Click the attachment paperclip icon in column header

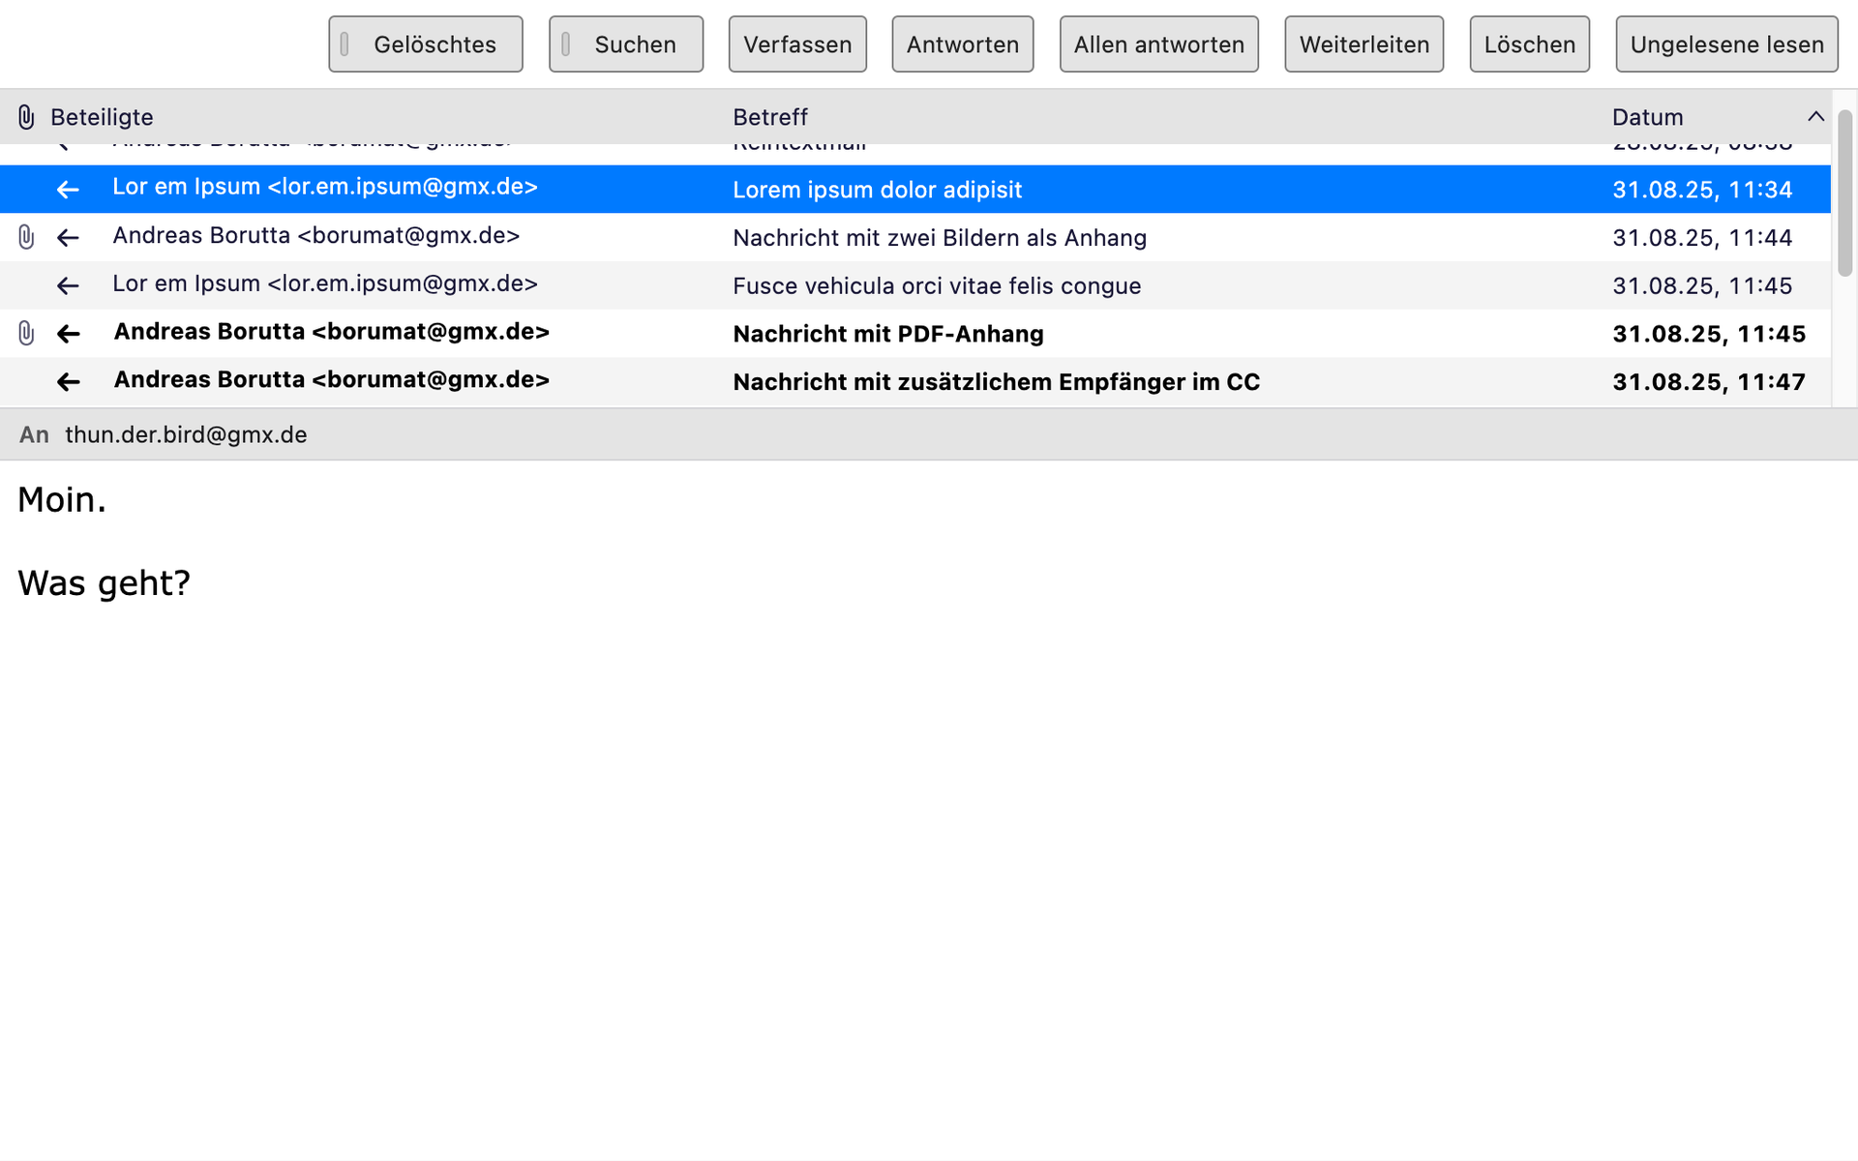click(26, 117)
